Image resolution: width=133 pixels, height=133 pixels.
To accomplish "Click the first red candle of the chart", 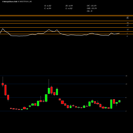I will 3,84.
